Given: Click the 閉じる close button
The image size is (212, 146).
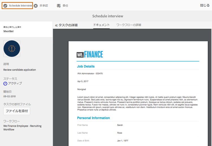Looking at the screenshot, I should coord(205,5).
